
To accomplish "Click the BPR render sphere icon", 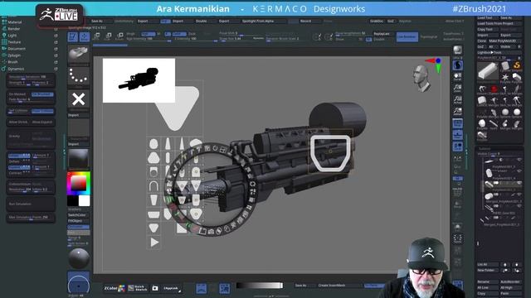I will 457,50.
